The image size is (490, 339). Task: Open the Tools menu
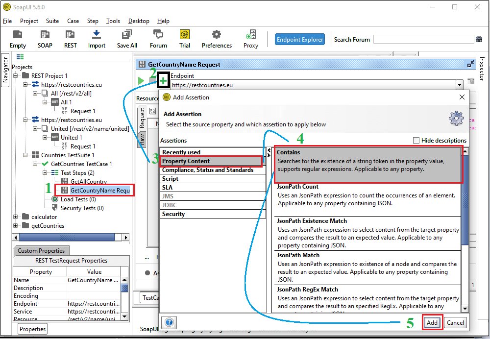113,21
